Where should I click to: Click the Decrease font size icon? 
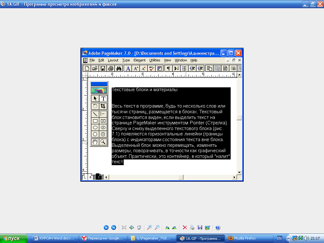click(x=144, y=68)
